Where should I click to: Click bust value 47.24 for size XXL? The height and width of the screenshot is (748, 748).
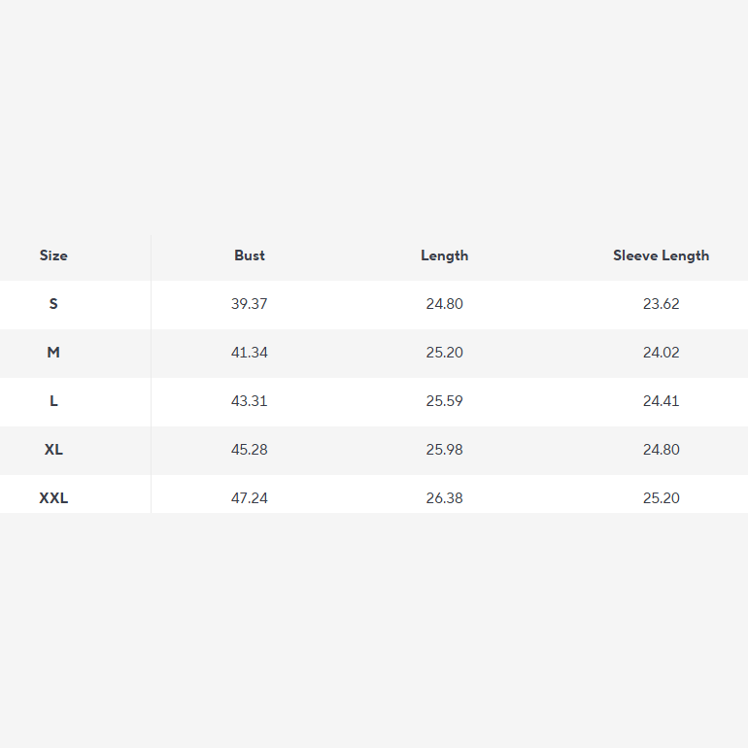click(250, 498)
